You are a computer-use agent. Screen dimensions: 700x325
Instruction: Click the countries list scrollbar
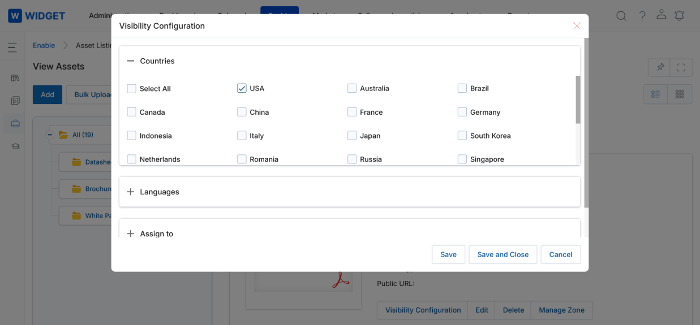coord(578,99)
